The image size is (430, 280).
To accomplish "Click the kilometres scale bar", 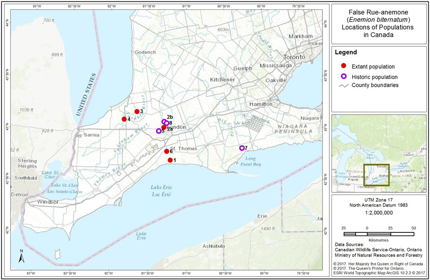I will [x=378, y=234].
